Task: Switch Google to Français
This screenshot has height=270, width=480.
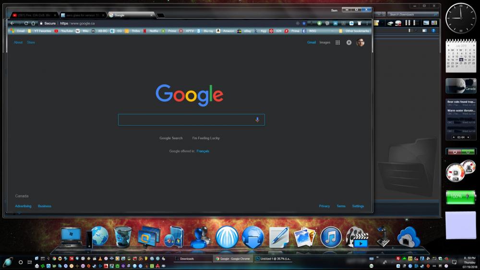Action: pyautogui.click(x=203, y=151)
